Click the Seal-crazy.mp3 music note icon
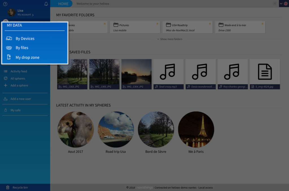This screenshot has height=191, width=289. coord(168,71)
